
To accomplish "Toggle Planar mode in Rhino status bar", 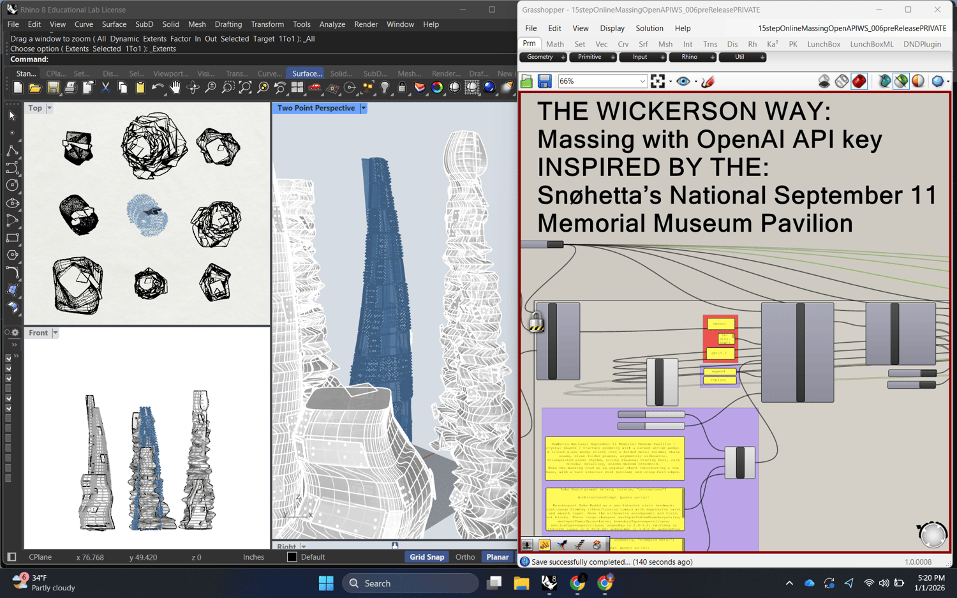I will click(498, 557).
